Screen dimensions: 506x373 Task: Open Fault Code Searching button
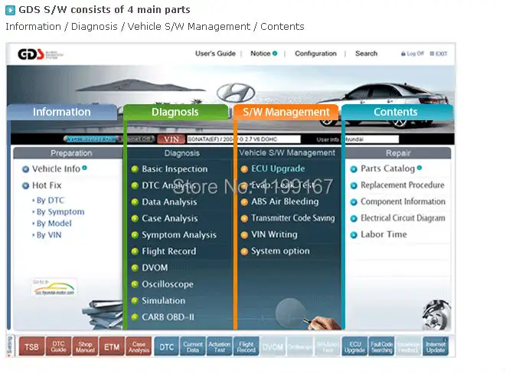pos(381,347)
